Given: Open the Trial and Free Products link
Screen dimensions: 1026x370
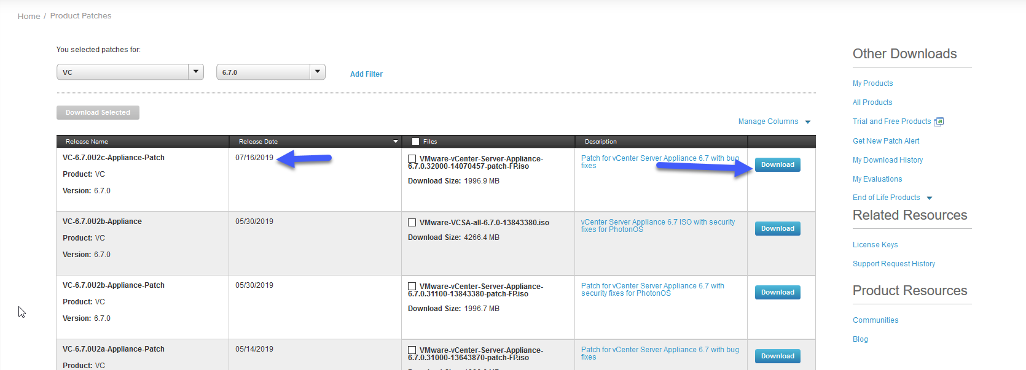Looking at the screenshot, I should tap(891, 121).
